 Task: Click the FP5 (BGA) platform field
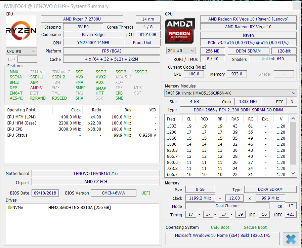click(112, 51)
